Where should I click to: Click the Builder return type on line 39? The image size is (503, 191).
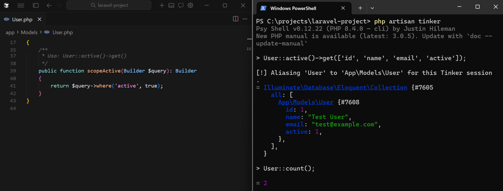[x=186, y=71]
